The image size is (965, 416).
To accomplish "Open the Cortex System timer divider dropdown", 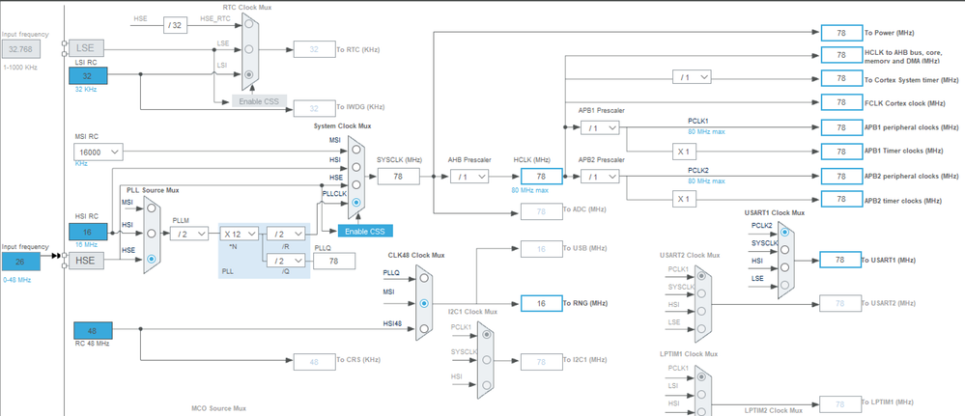I will tap(693, 77).
